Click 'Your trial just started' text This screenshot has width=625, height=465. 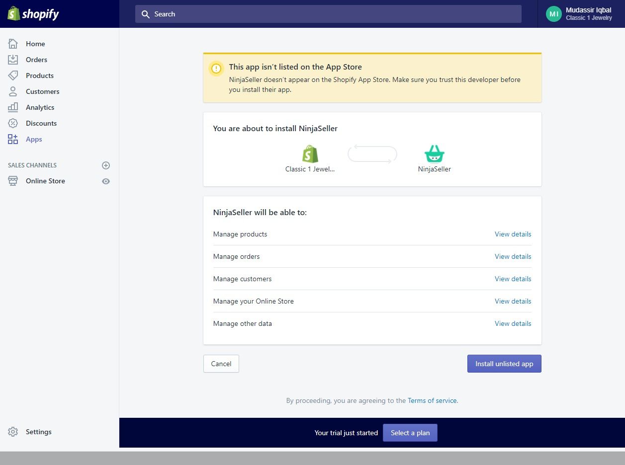click(346, 433)
